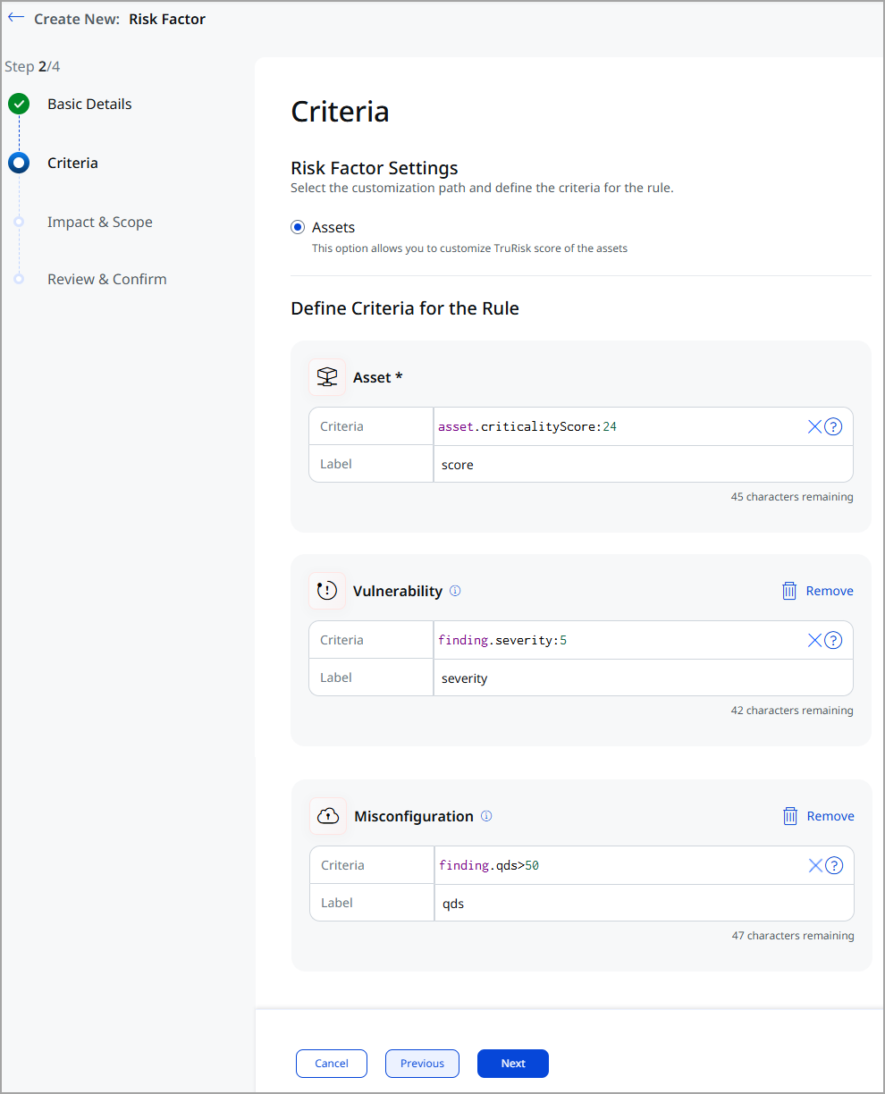Select the Assets radio option

point(298,228)
